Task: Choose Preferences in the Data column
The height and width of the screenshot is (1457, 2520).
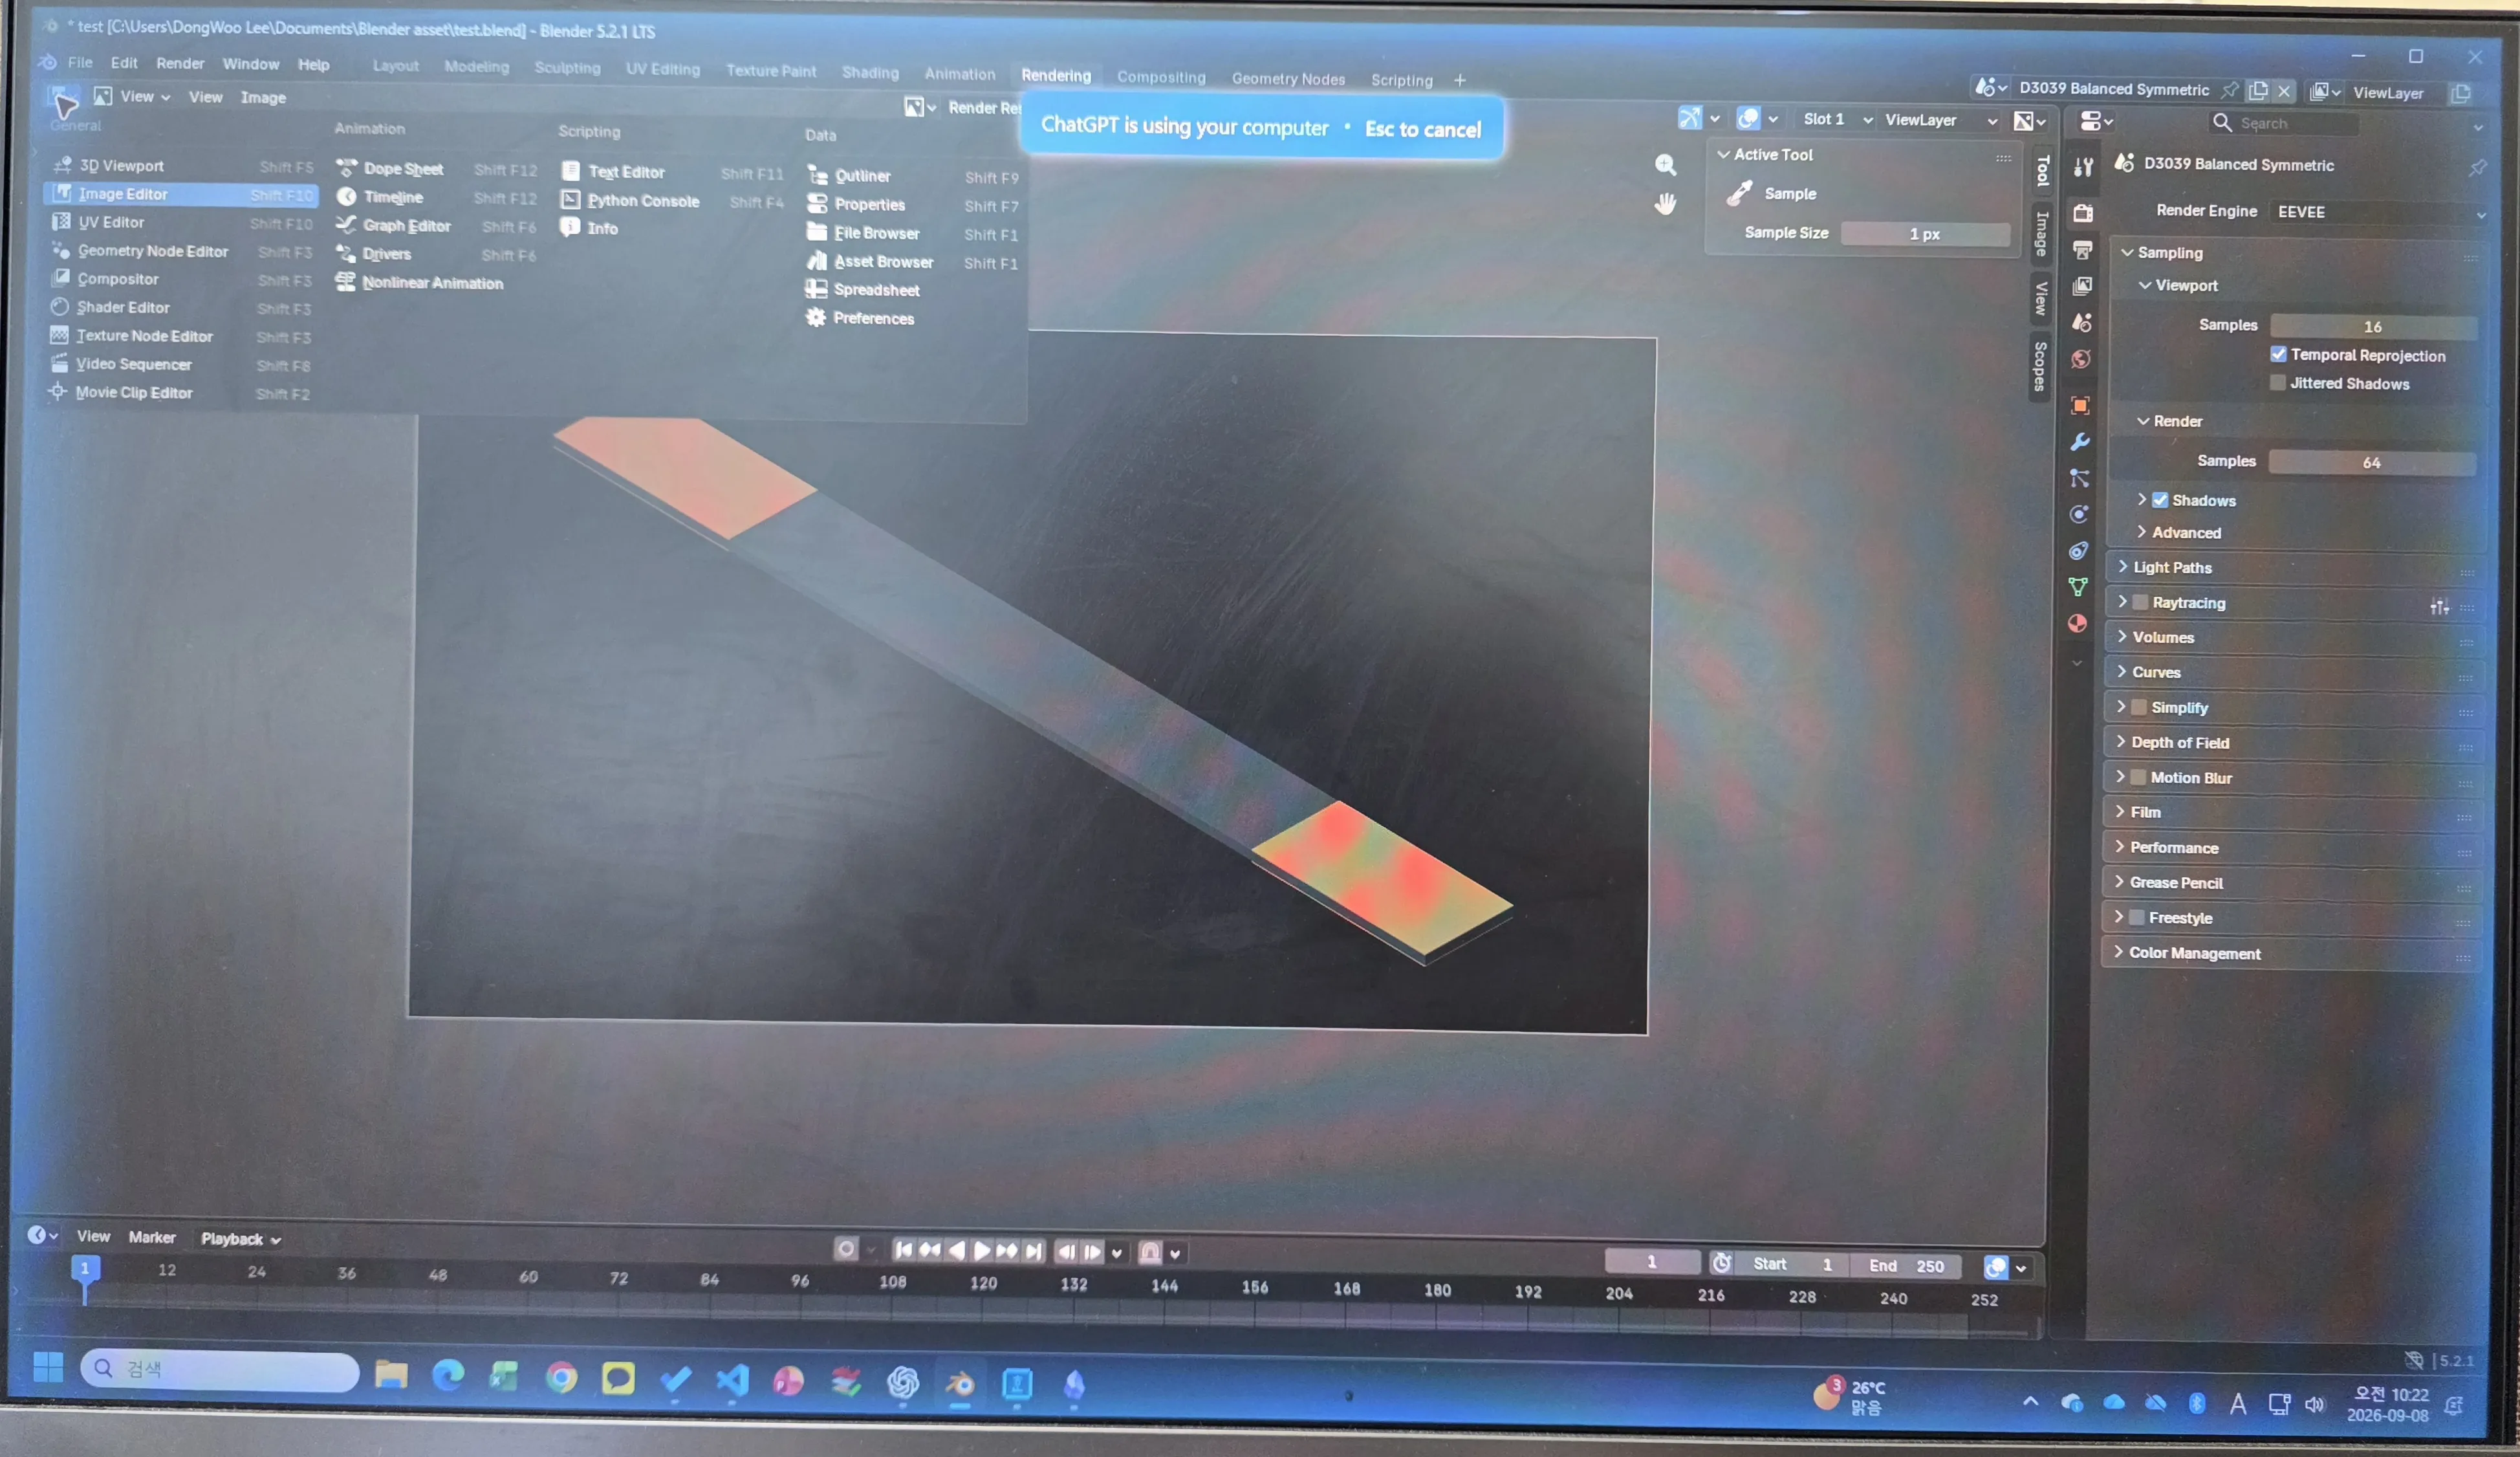Action: (873, 318)
